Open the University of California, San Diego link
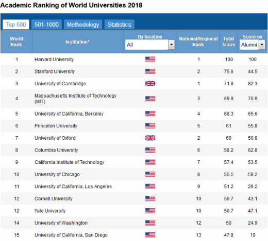Image resolution: width=268 pixels, height=241 pixels. 71,235
